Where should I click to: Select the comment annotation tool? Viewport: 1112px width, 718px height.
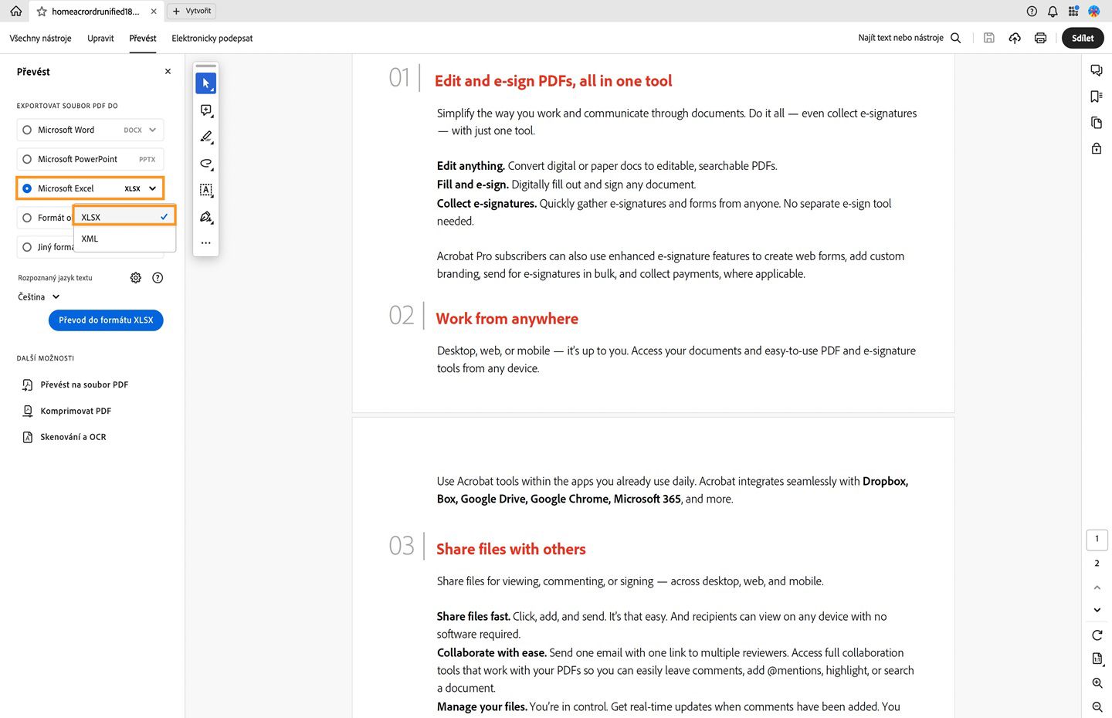[205, 110]
